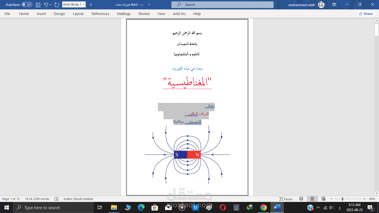Click the magnet field diagram image
Viewport: 379px width, 213px height.
tap(187, 154)
